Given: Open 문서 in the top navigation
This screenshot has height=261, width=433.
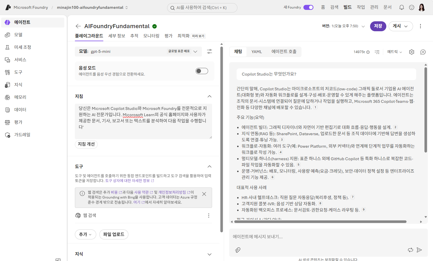Looking at the screenshot, I should [x=387, y=7].
